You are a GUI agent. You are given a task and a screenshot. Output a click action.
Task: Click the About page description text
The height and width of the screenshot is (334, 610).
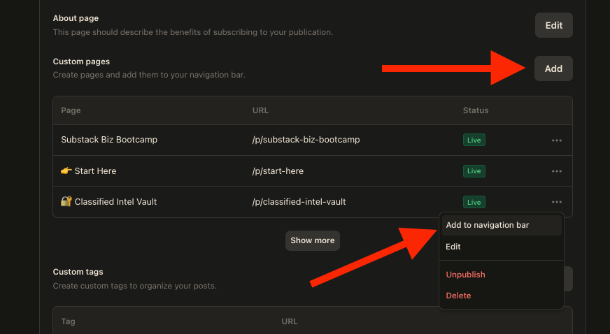[x=193, y=32]
